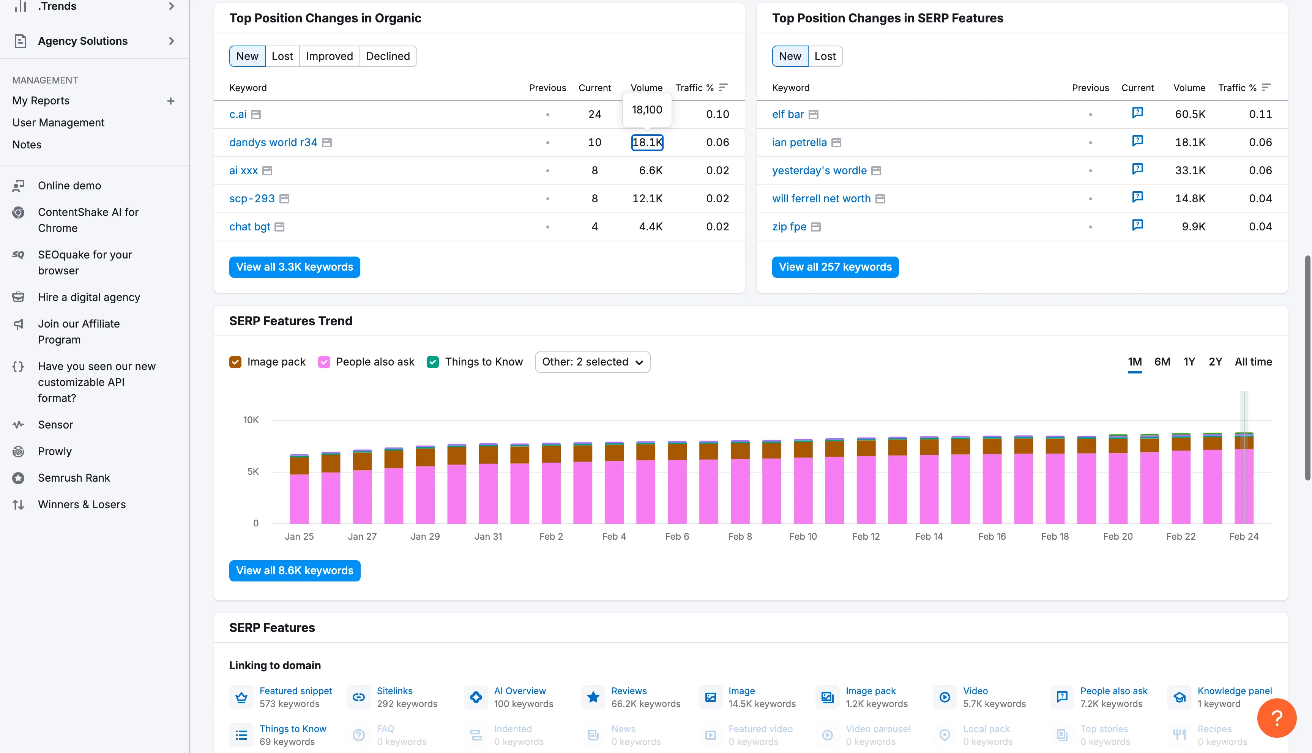The image size is (1312, 753).
Task: Click the Knowledge panel icon
Action: pyautogui.click(x=1180, y=697)
